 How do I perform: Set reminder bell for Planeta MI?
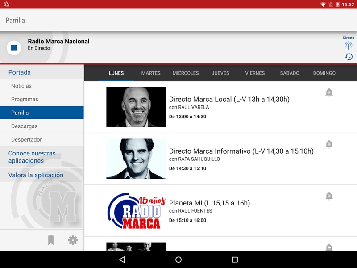[329, 196]
